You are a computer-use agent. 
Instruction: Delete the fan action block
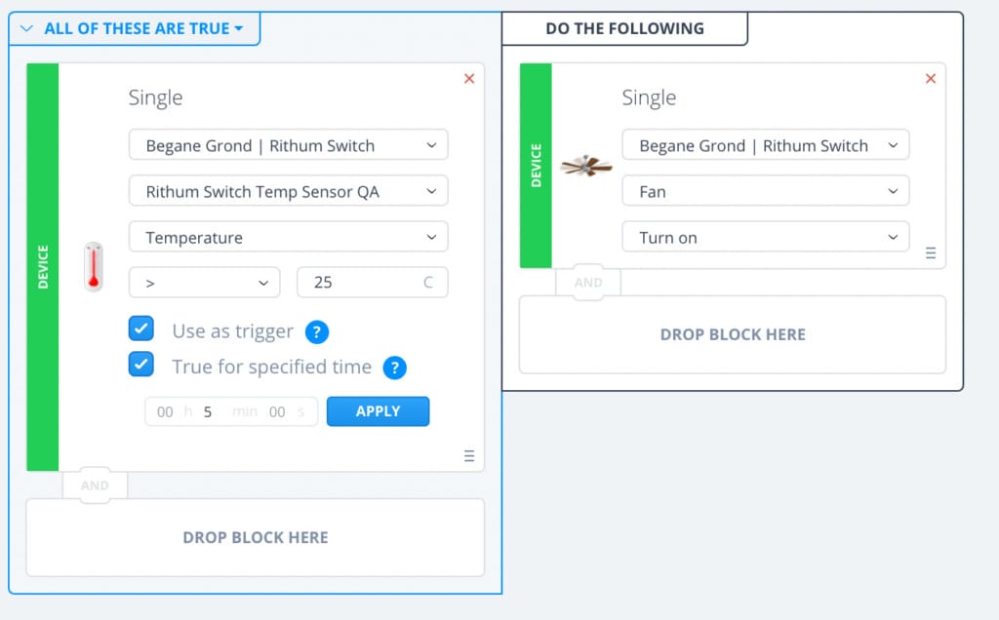(x=931, y=78)
